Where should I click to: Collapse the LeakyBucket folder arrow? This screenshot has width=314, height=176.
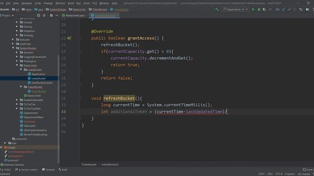click(21, 69)
